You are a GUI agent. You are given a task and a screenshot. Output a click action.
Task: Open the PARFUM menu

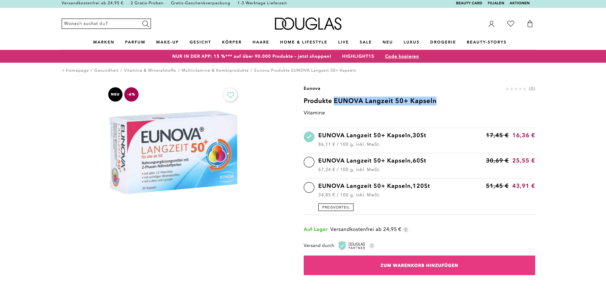click(135, 42)
